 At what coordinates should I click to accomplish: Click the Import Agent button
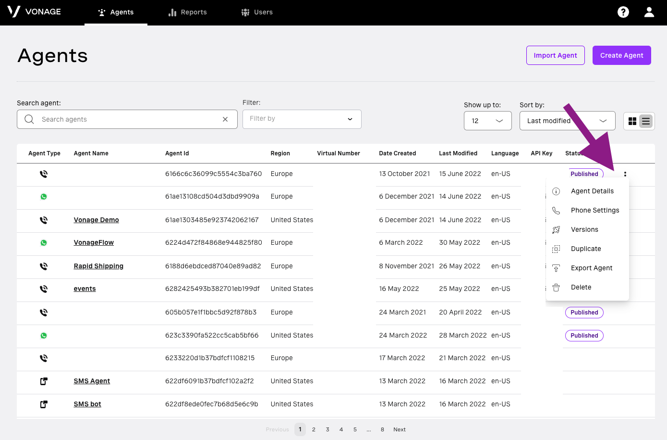coord(556,55)
